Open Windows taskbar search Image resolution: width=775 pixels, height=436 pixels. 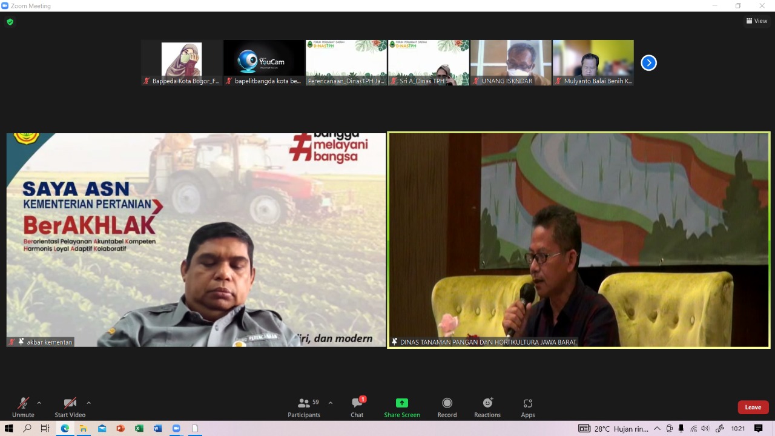pyautogui.click(x=27, y=428)
